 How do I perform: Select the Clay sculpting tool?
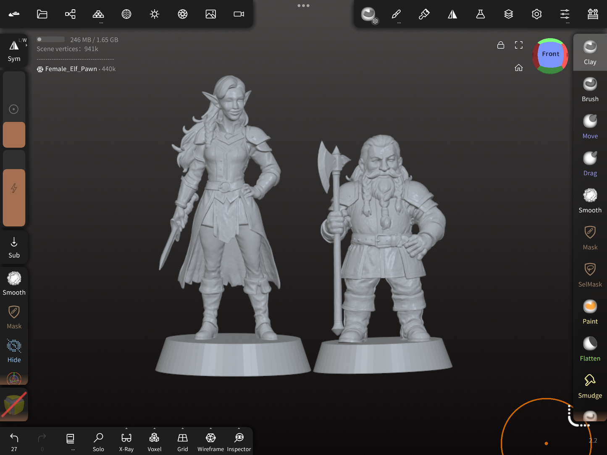point(590,52)
